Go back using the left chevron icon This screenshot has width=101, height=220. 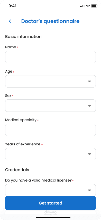[10, 21]
